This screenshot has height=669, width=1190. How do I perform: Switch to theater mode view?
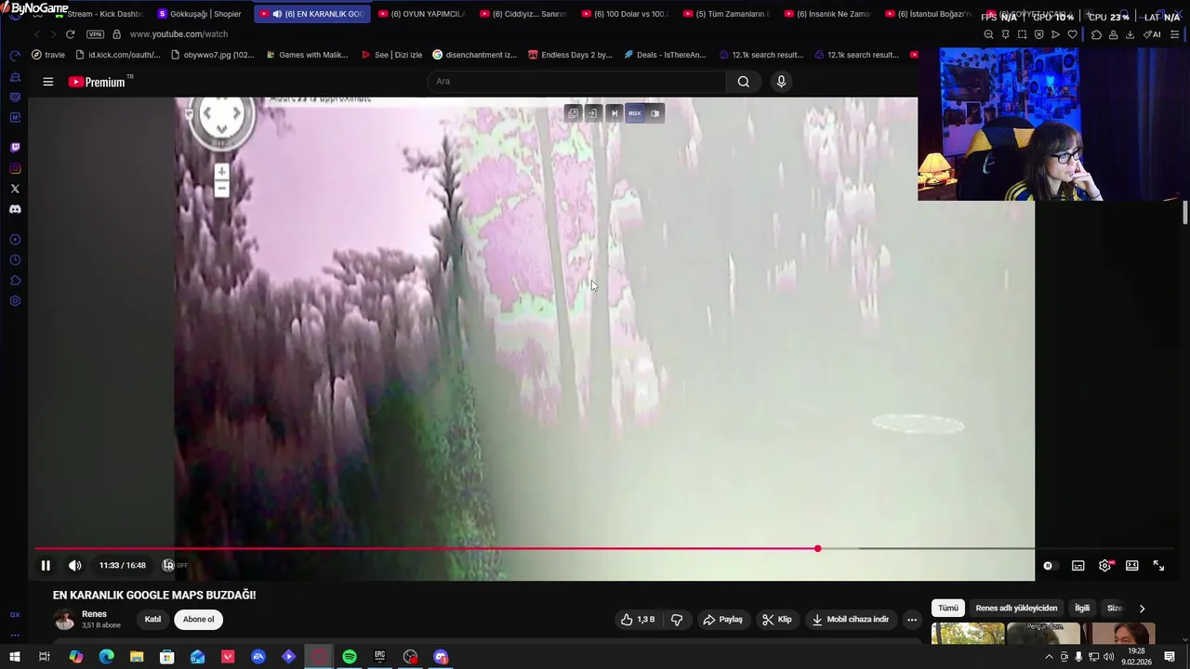point(1132,566)
